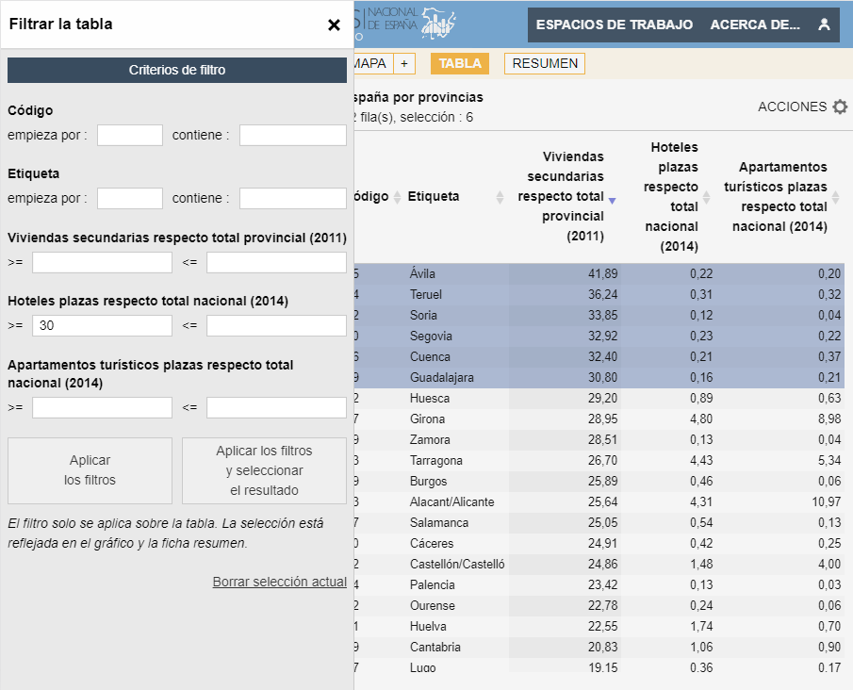Focus Etiqueta empieza por field
This screenshot has height=690, width=853.
click(x=130, y=198)
